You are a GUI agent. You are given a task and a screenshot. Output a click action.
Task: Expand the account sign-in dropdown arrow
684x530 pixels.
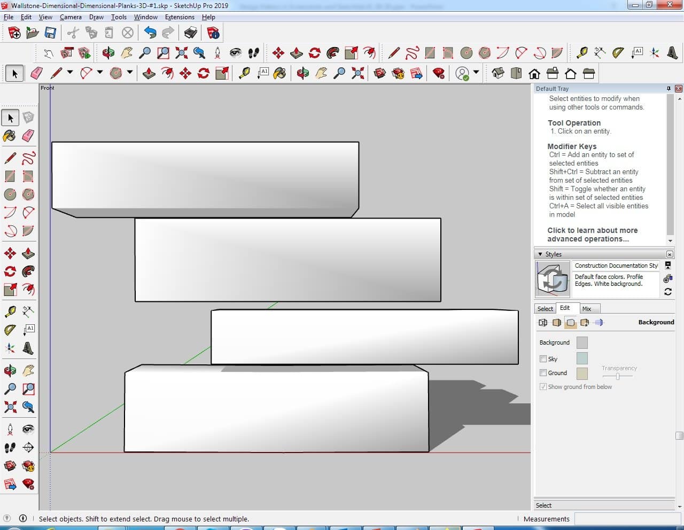(x=476, y=72)
